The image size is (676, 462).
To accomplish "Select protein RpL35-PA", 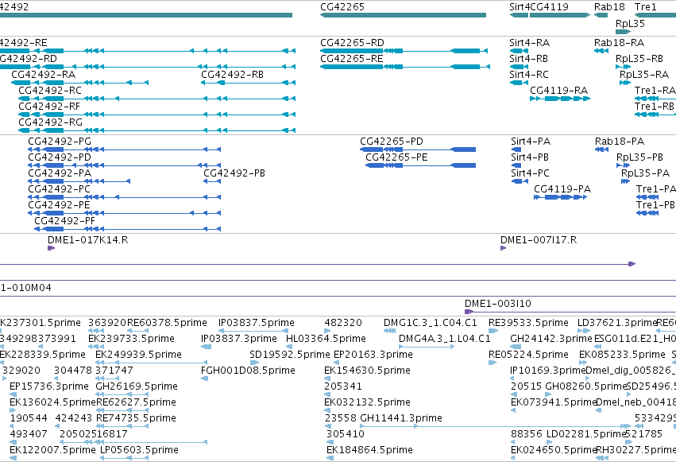I will (626, 181).
